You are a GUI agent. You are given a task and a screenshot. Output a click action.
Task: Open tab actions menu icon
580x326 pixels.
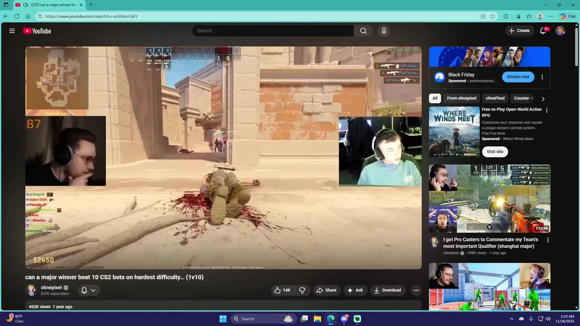pyautogui.click(x=6, y=5)
